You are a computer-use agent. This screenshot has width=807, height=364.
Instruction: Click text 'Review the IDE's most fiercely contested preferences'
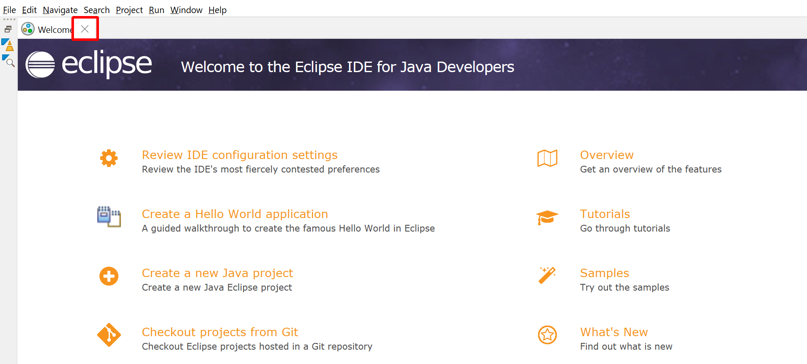[261, 169]
